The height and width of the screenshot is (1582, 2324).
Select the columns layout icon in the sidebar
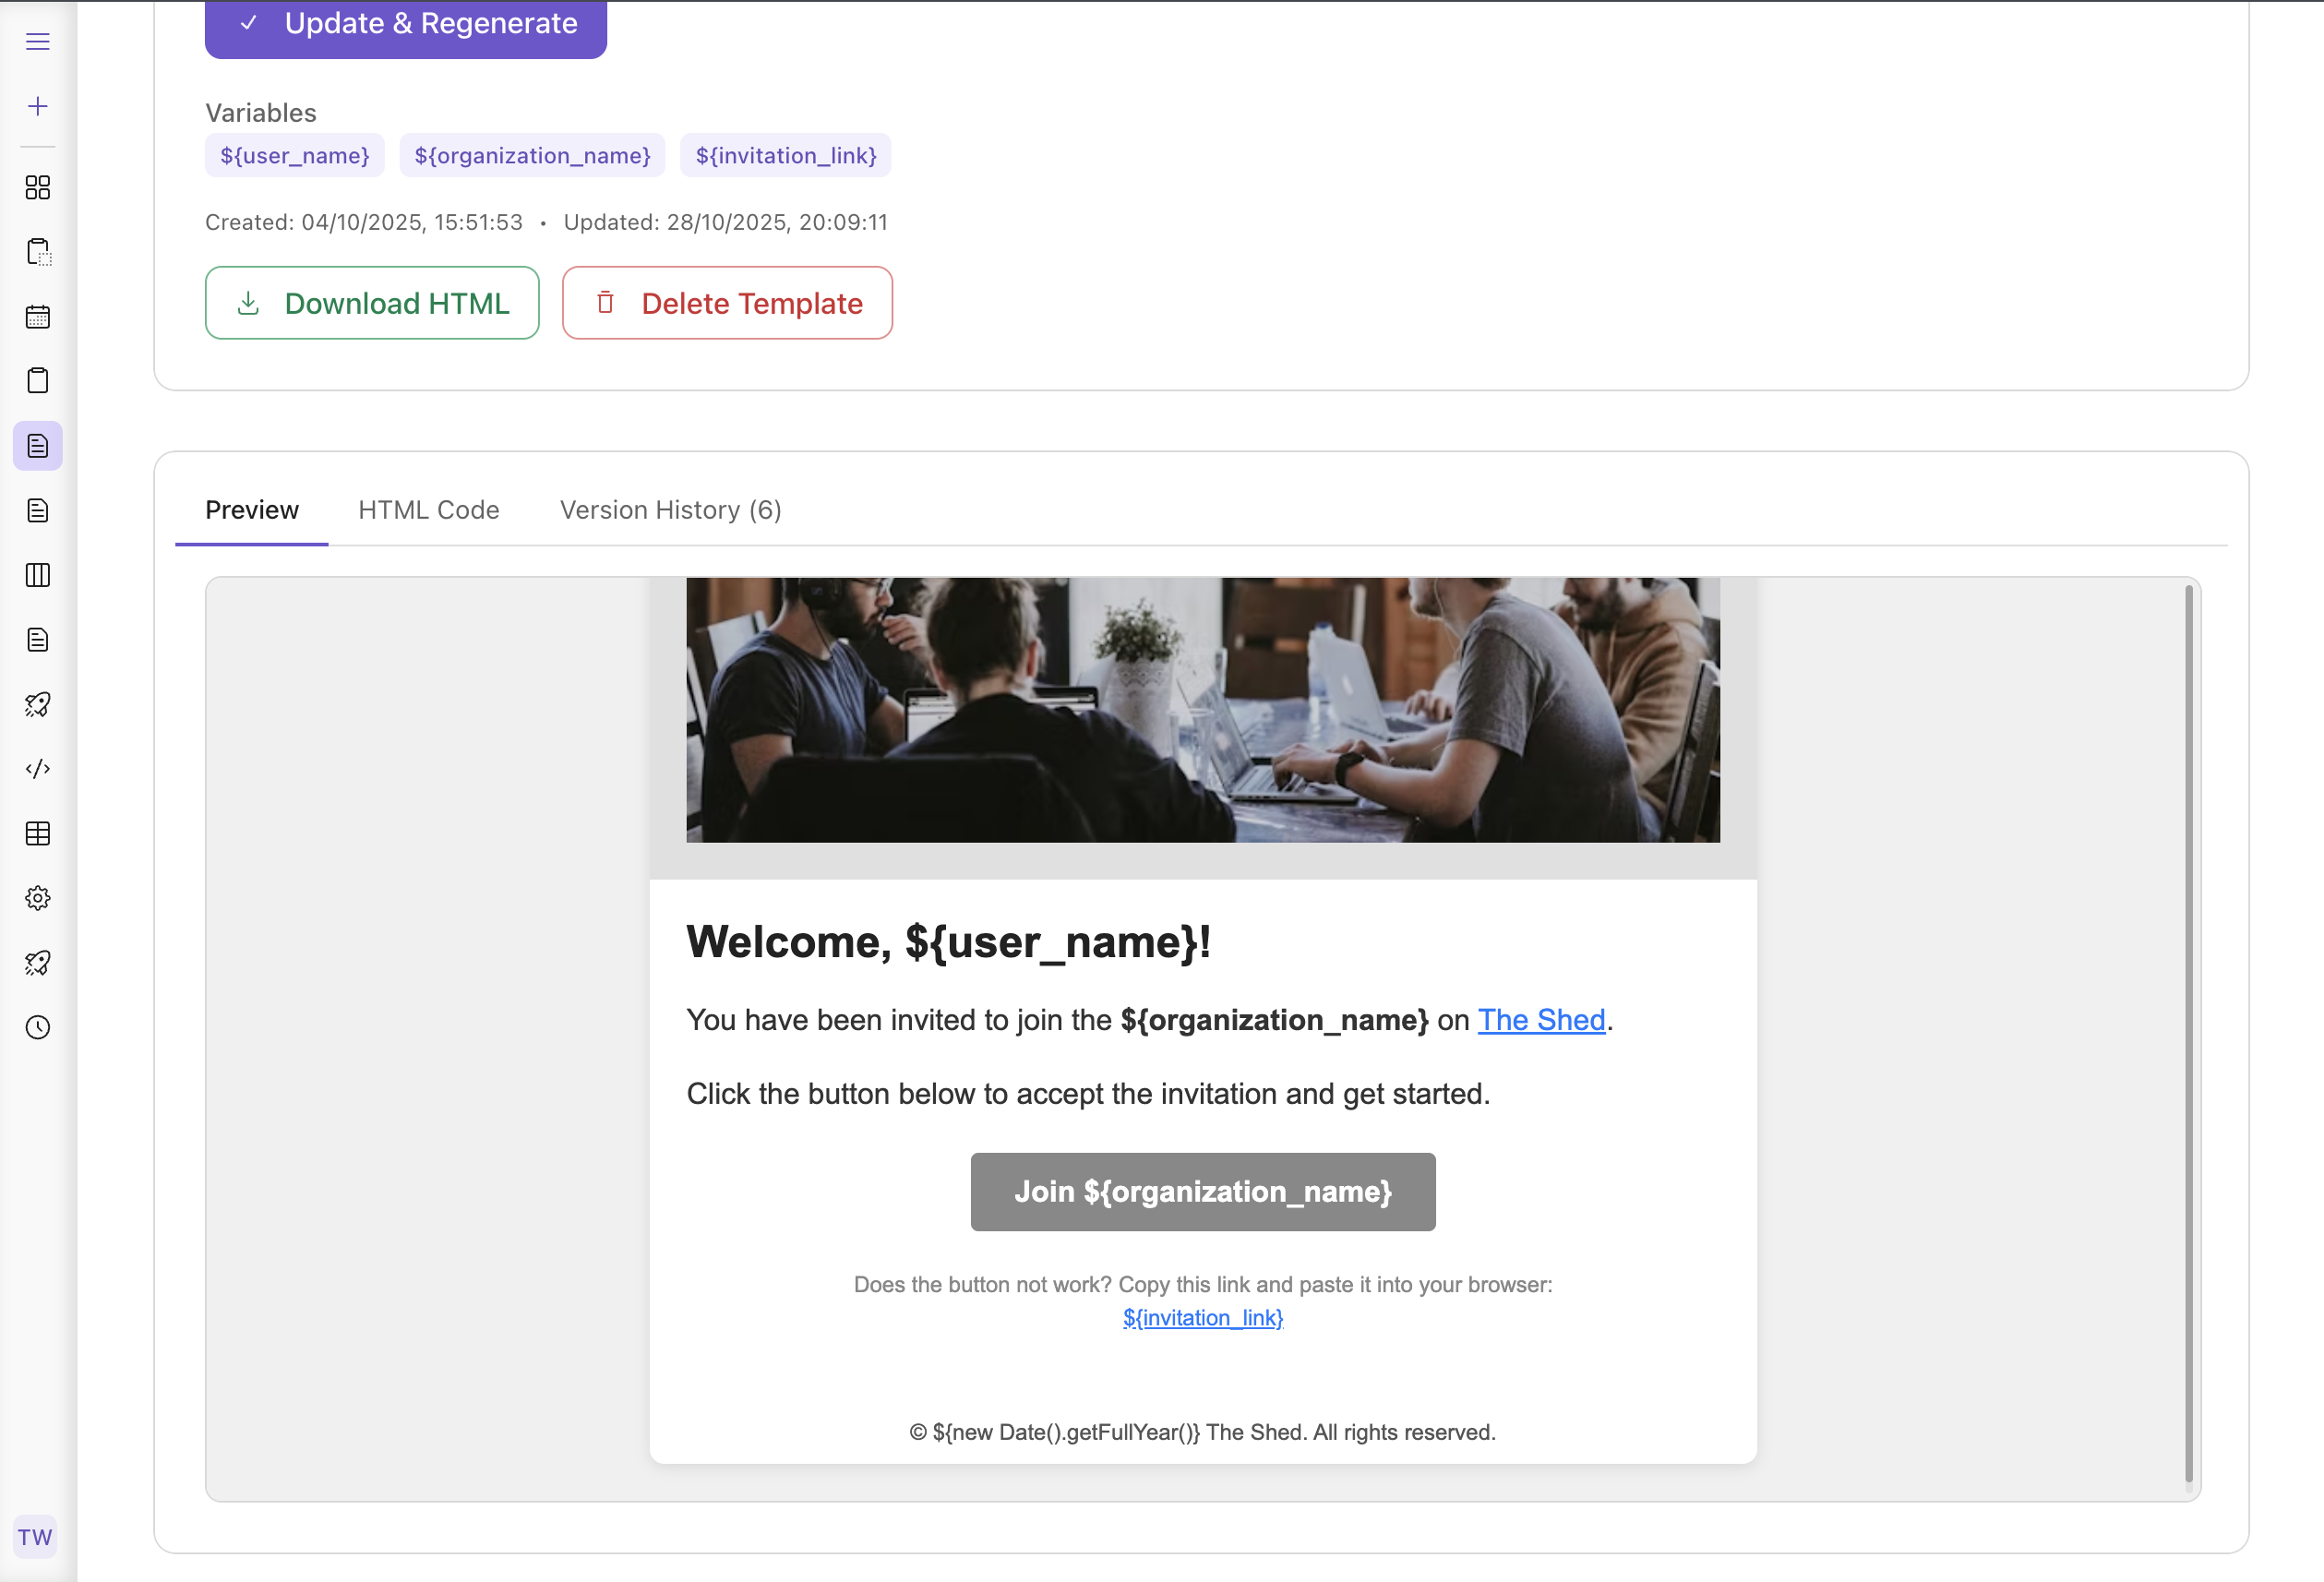pos(37,575)
